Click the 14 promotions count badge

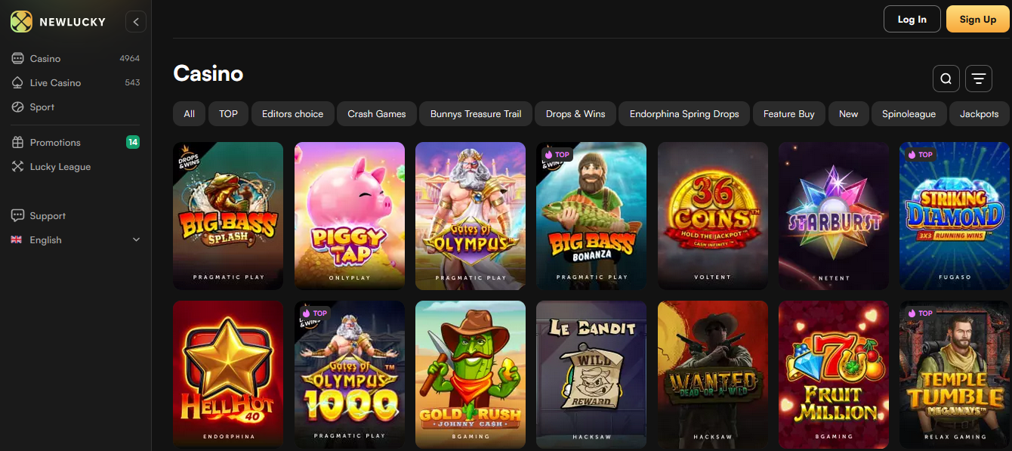(x=133, y=142)
